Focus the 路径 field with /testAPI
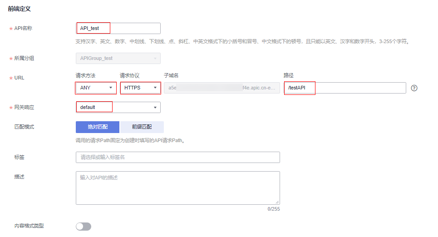The height and width of the screenshot is (237, 438). (345, 88)
